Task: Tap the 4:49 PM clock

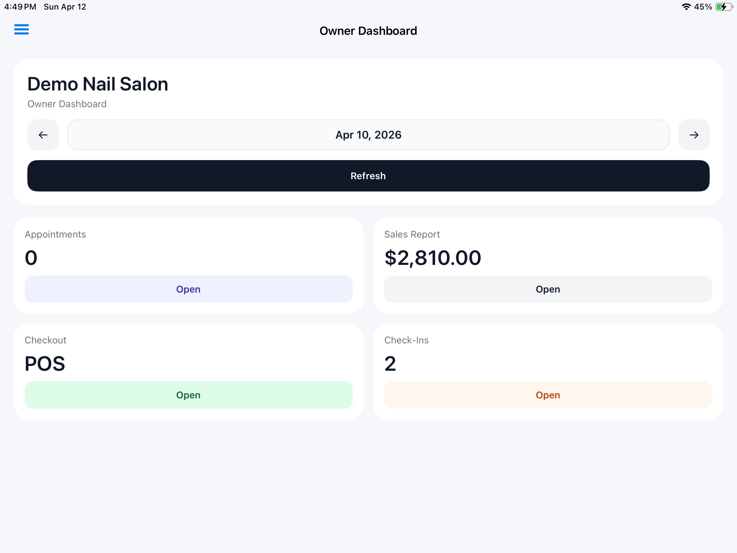Action: click(x=20, y=7)
